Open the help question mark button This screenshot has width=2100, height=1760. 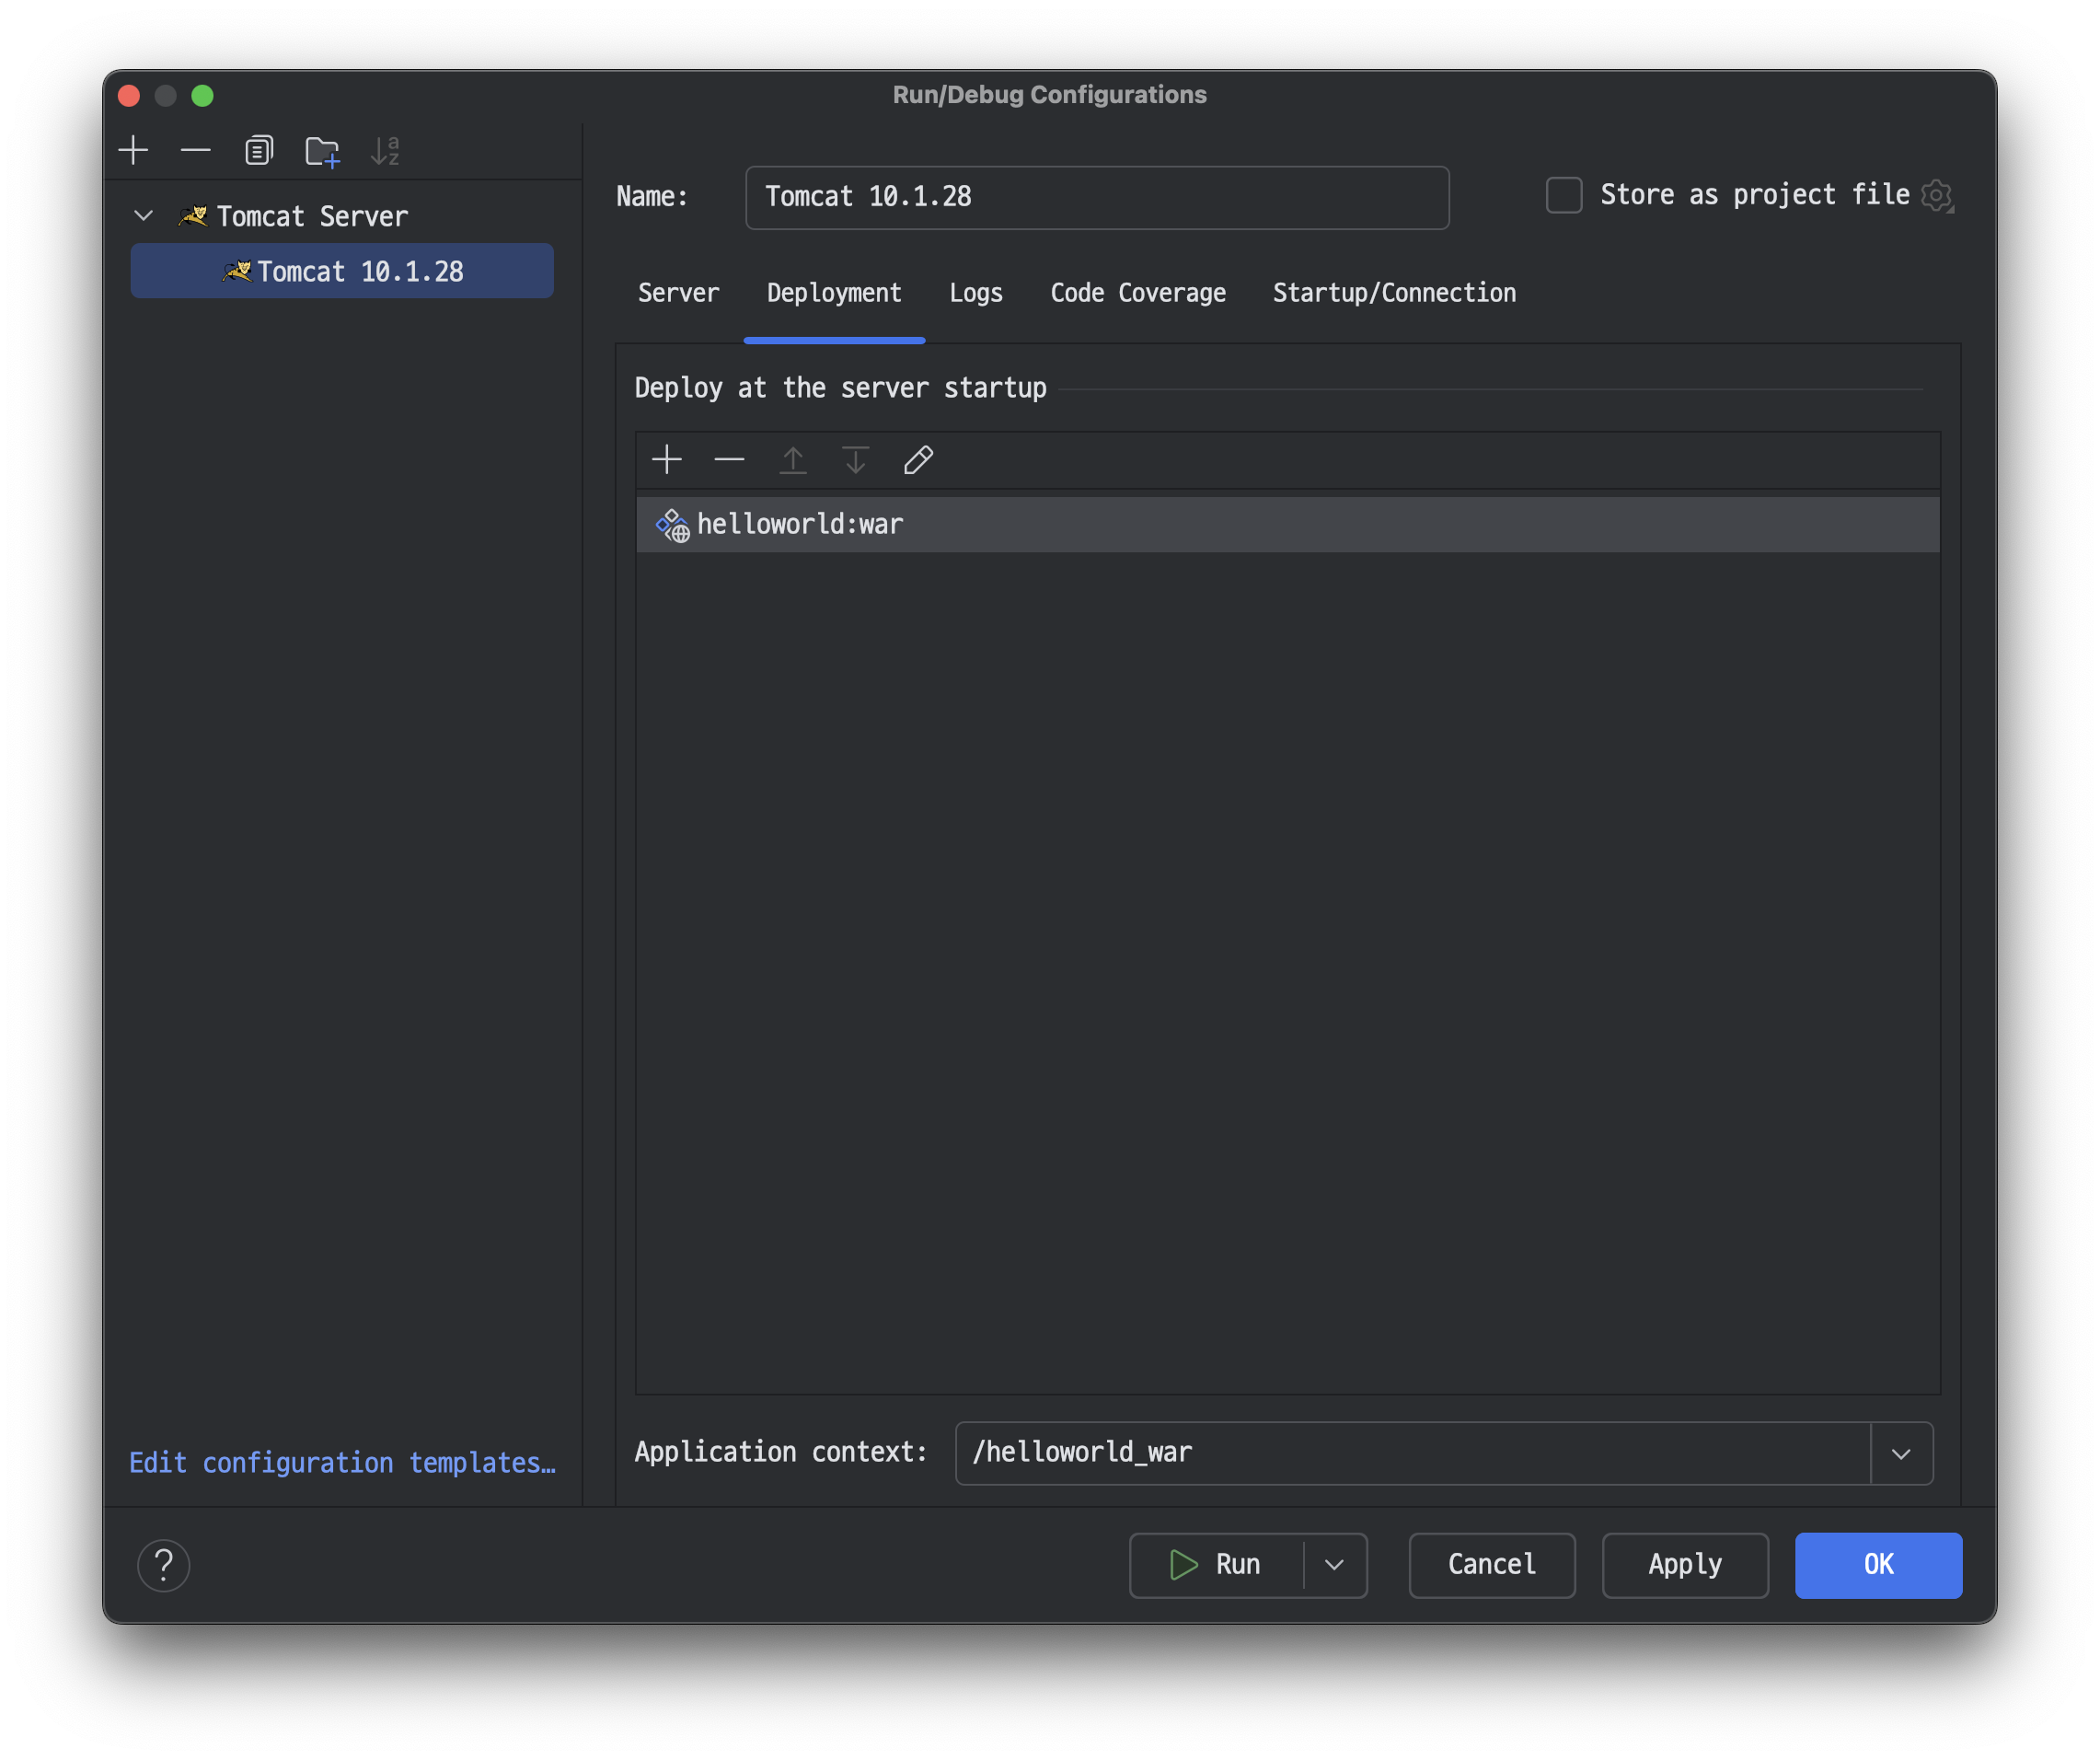(164, 1565)
